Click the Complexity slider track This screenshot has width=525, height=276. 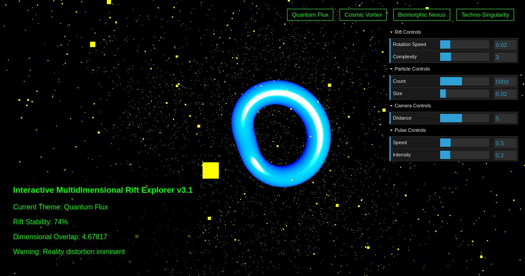pos(464,57)
